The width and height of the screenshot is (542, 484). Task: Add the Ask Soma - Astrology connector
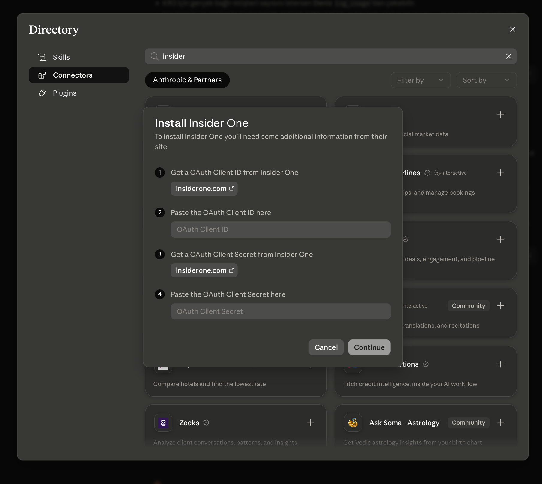point(500,423)
